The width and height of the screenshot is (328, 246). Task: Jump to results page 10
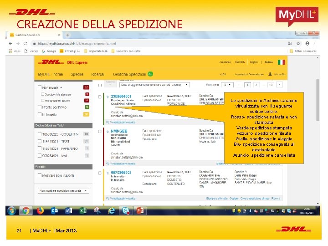tap(271, 85)
